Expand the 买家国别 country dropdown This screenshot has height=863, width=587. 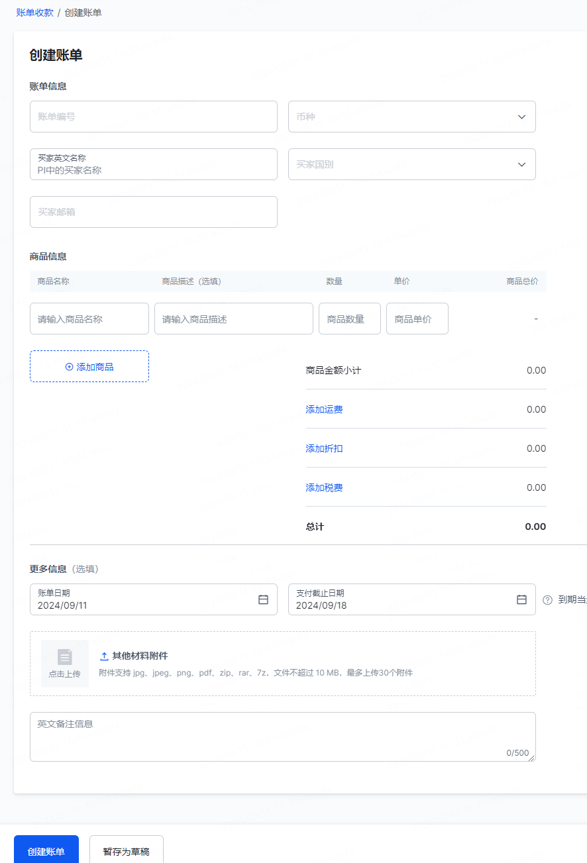point(521,164)
